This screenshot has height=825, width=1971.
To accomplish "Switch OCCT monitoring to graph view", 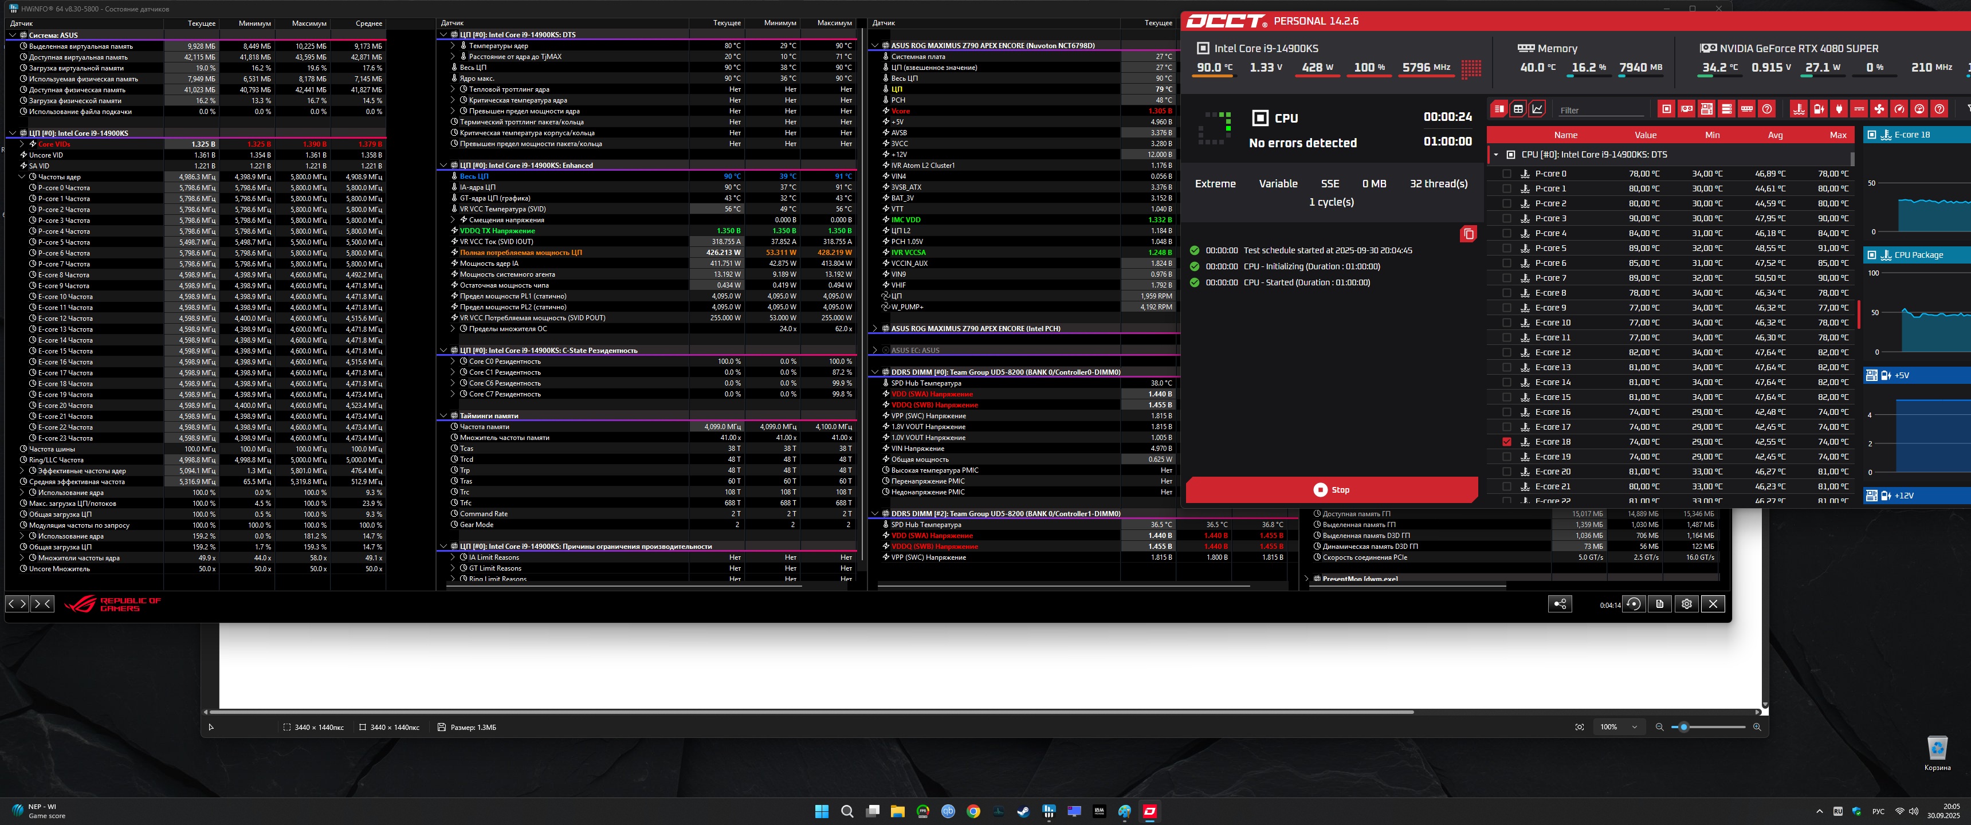I will tap(1537, 109).
